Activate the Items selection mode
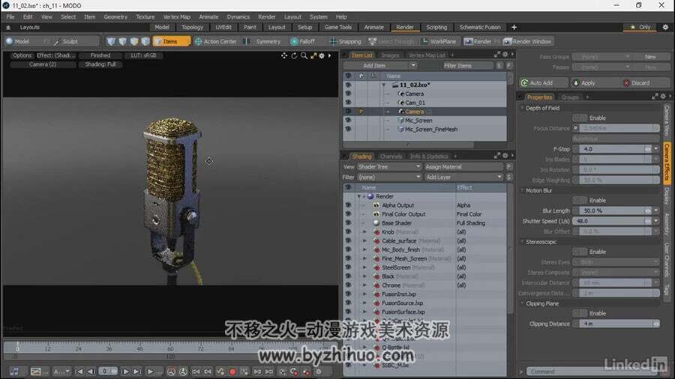Screen dimensions: 675x379 171,41
